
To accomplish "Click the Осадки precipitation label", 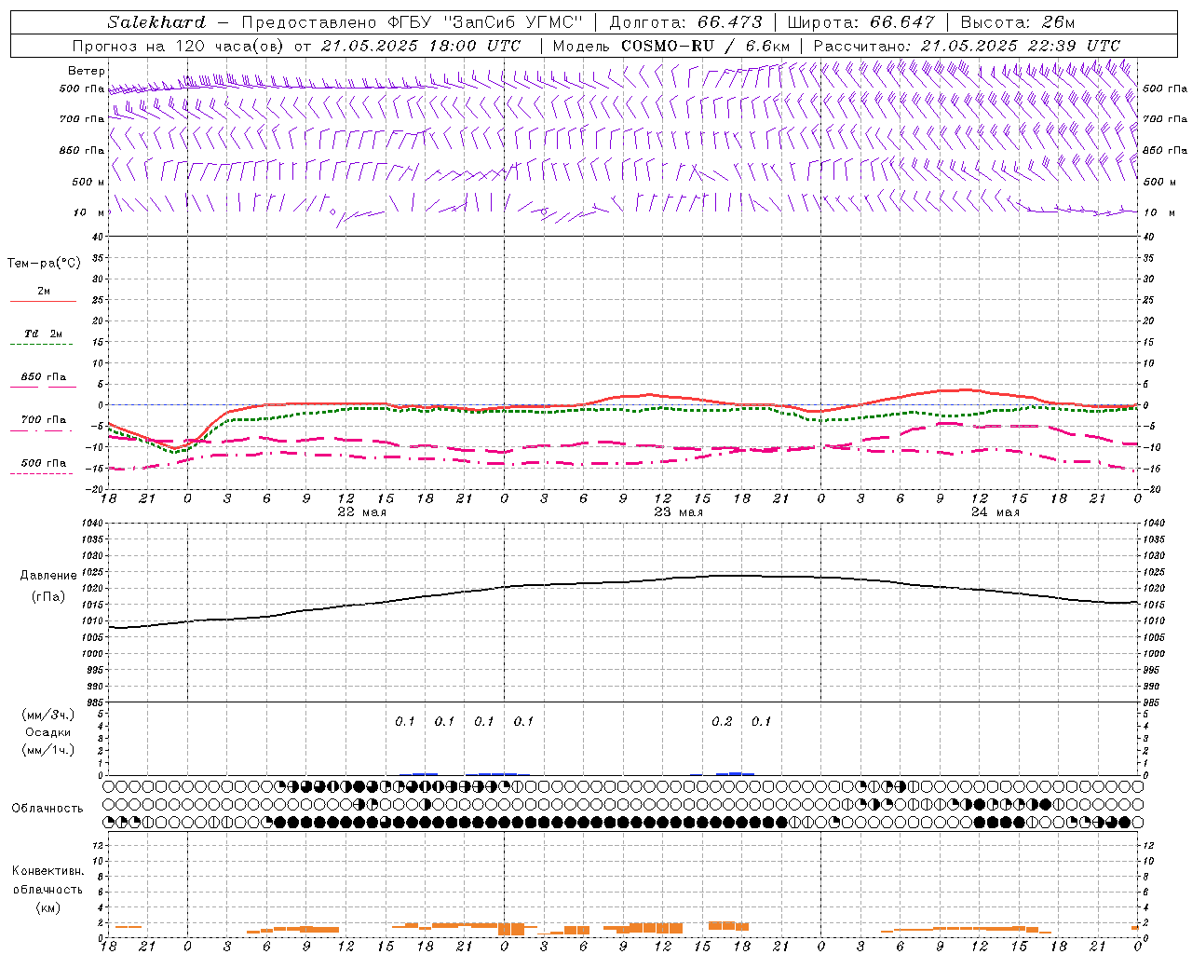I will [x=48, y=732].
